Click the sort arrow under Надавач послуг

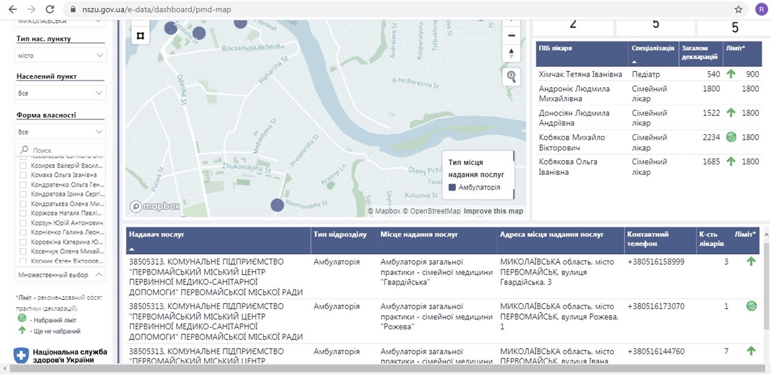coord(132,249)
